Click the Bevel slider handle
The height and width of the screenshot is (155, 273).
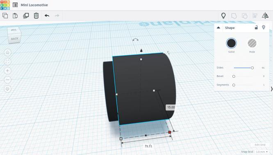[x=234, y=76]
